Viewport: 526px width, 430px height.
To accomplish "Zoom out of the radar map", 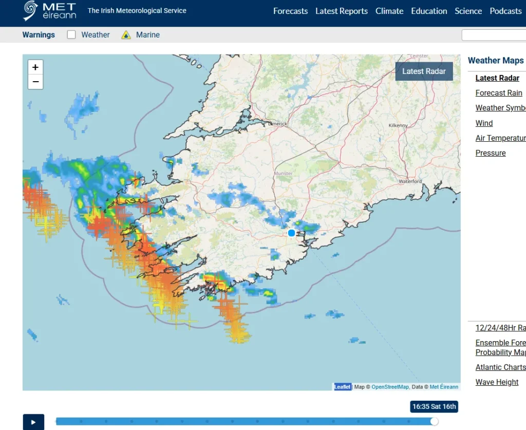I will (x=35, y=82).
